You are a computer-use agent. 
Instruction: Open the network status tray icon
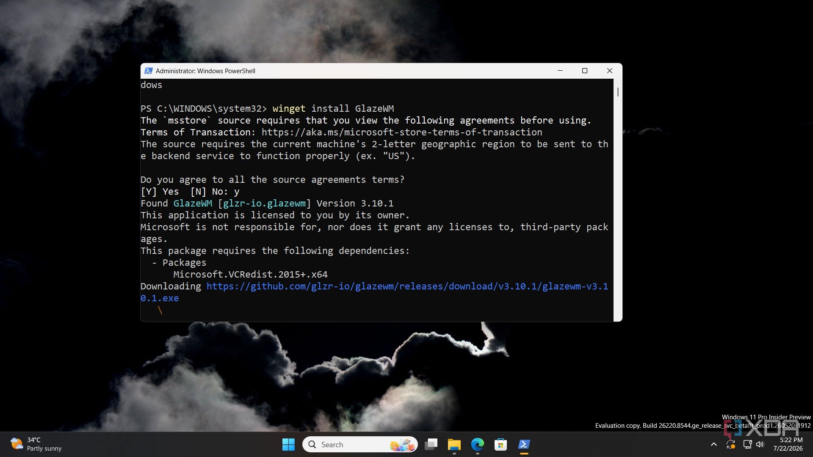(747, 444)
